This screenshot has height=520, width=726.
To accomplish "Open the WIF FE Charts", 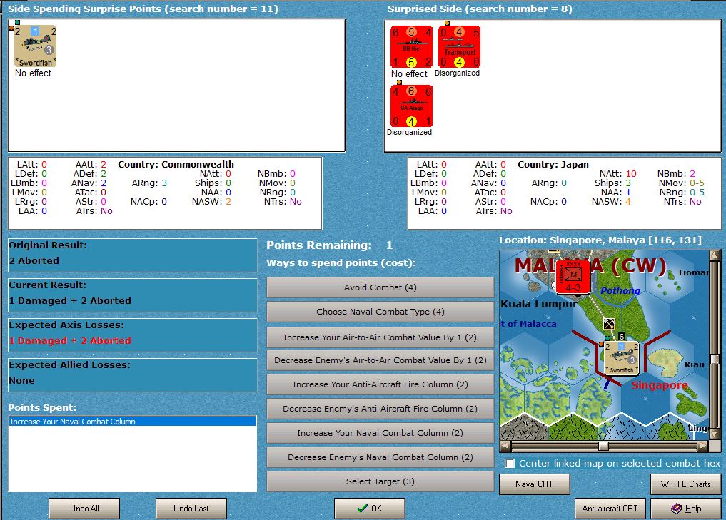I will [686, 484].
